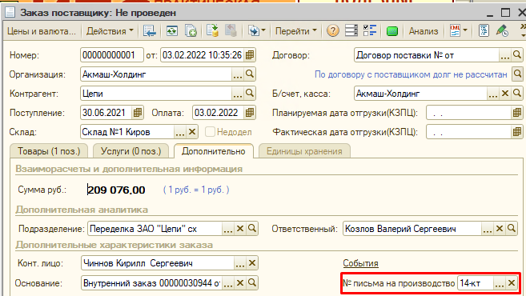The image size is (526, 296).
Task: Open calendar for Поступление date
Action: pos(138,113)
